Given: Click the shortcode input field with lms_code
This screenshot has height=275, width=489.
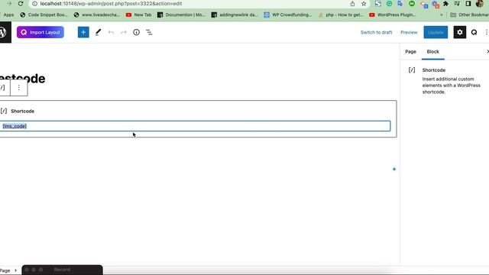Looking at the screenshot, I should click(195, 126).
